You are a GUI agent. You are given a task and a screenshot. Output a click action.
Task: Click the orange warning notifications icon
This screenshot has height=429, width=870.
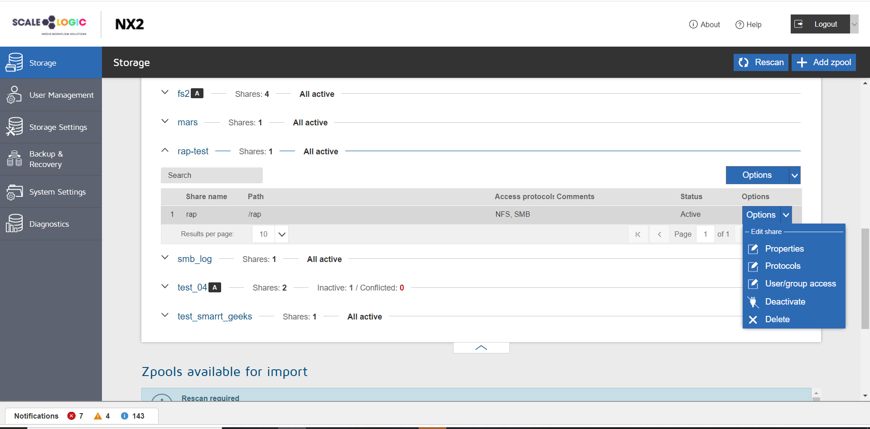pyautogui.click(x=98, y=416)
